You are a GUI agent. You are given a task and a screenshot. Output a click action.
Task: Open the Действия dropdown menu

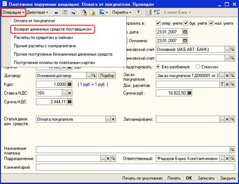[x=37, y=12]
